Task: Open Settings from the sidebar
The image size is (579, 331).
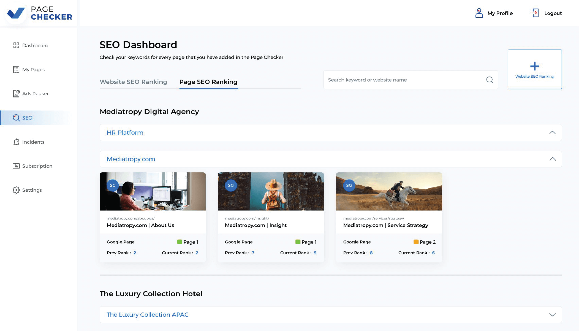Action: 32,190
